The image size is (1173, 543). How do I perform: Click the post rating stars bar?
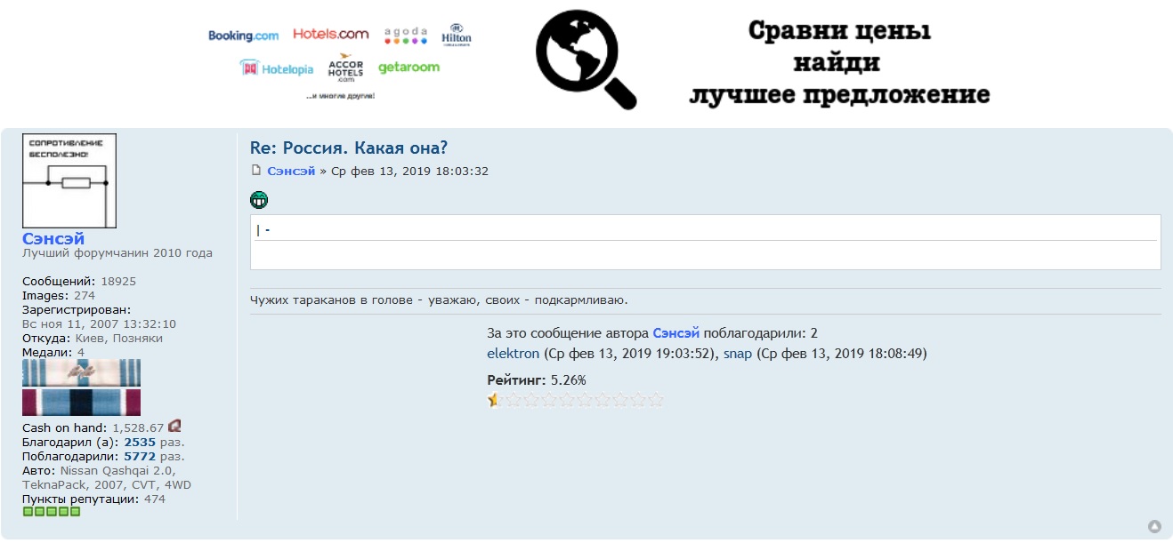click(576, 400)
